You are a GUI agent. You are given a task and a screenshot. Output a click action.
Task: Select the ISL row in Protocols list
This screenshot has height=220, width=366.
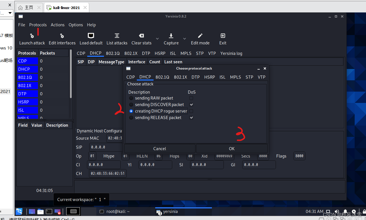tap(42, 110)
